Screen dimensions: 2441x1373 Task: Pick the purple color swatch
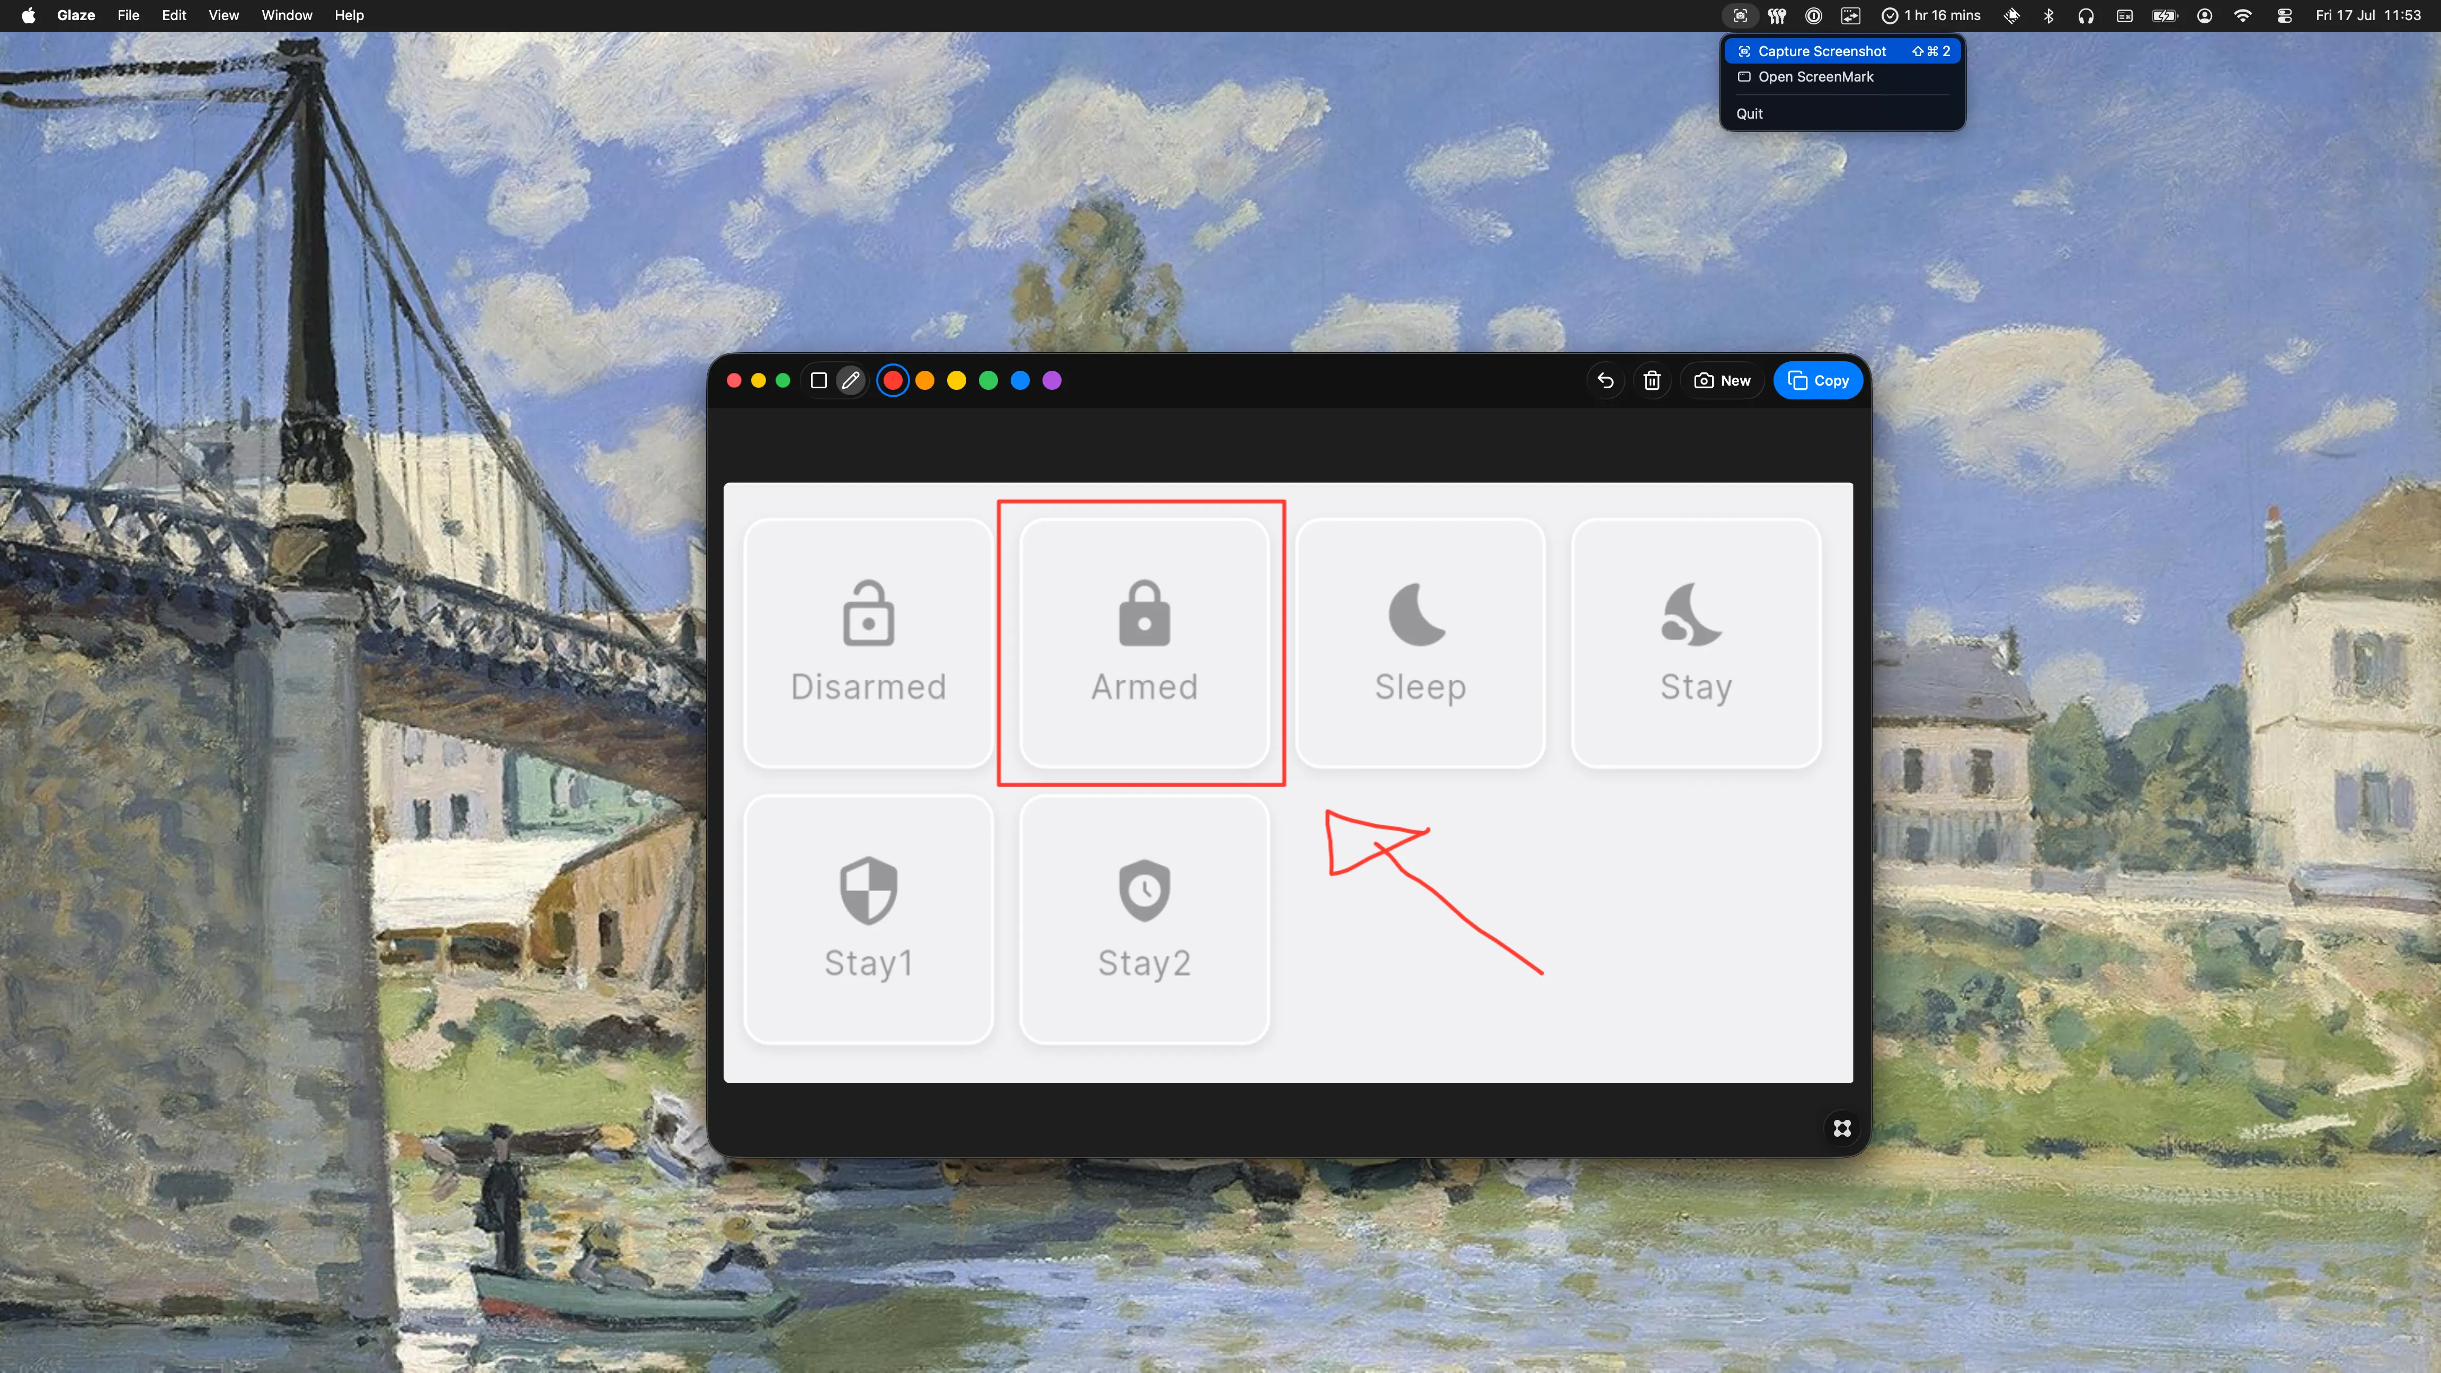tap(1052, 381)
